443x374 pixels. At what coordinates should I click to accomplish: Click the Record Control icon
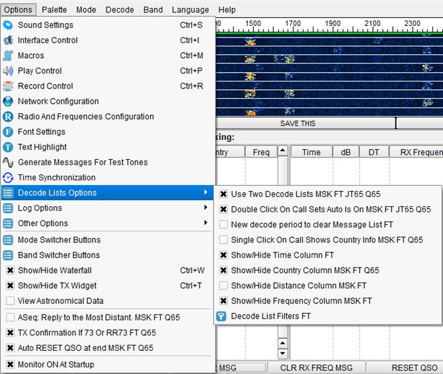click(8, 86)
